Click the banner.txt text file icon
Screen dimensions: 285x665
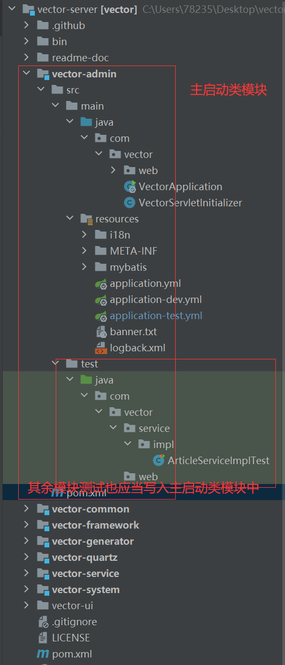(x=101, y=332)
